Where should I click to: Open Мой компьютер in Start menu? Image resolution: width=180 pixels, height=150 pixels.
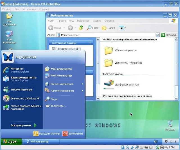(58, 75)
